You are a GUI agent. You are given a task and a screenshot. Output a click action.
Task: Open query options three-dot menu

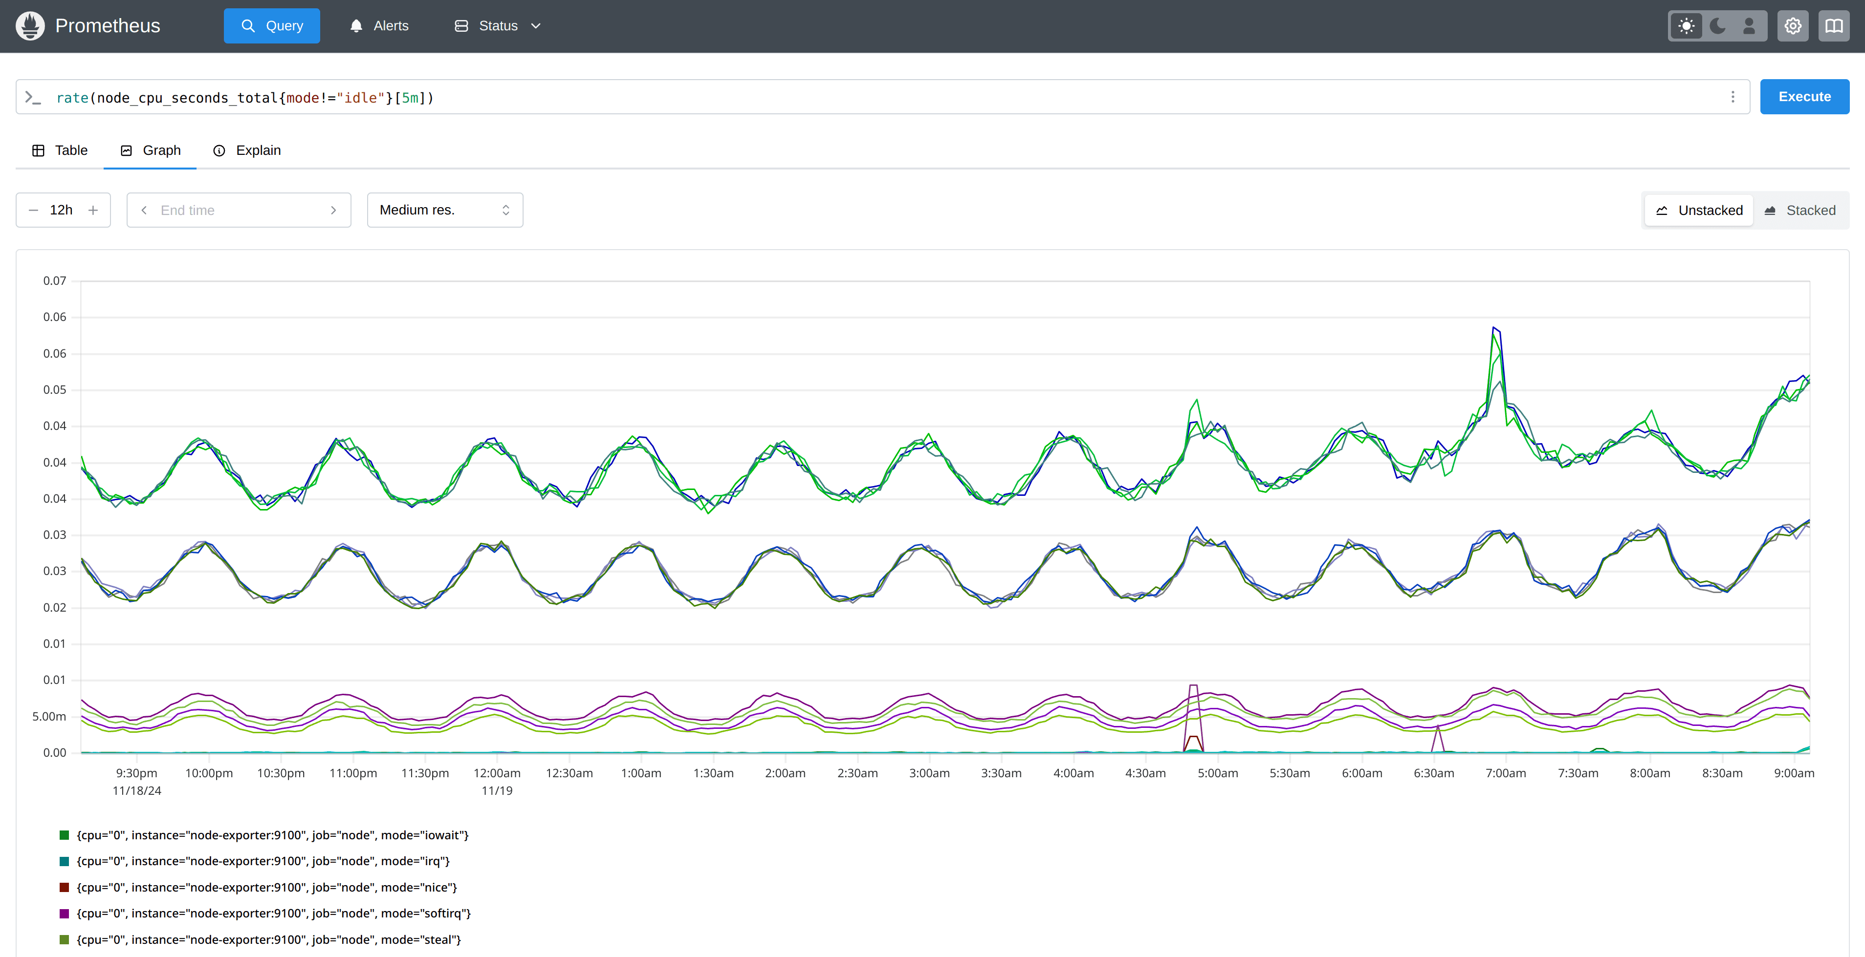(x=1733, y=97)
